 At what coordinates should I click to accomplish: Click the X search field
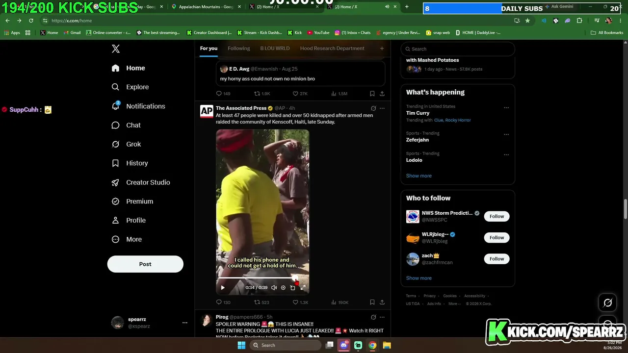(458, 49)
